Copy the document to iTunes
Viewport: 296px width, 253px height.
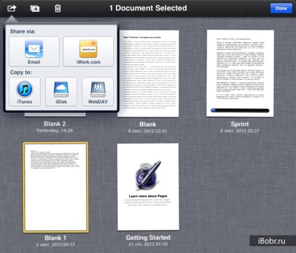coord(24,92)
